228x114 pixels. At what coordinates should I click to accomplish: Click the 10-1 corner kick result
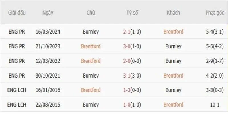[212, 105]
